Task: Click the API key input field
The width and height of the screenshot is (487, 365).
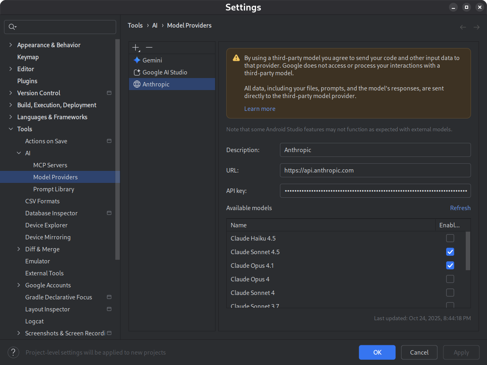Action: click(x=375, y=191)
